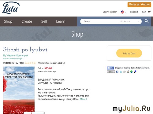Click the Facebook Like button
The height and width of the screenshot is (114, 153).
pos(110,68)
